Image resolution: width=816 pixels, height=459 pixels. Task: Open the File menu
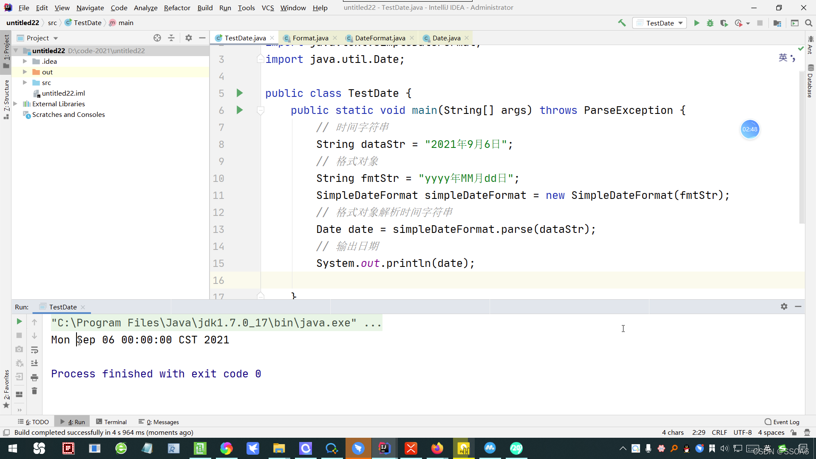coord(24,8)
